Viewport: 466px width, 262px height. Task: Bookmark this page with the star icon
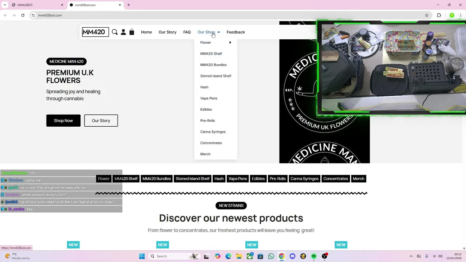[427, 15]
